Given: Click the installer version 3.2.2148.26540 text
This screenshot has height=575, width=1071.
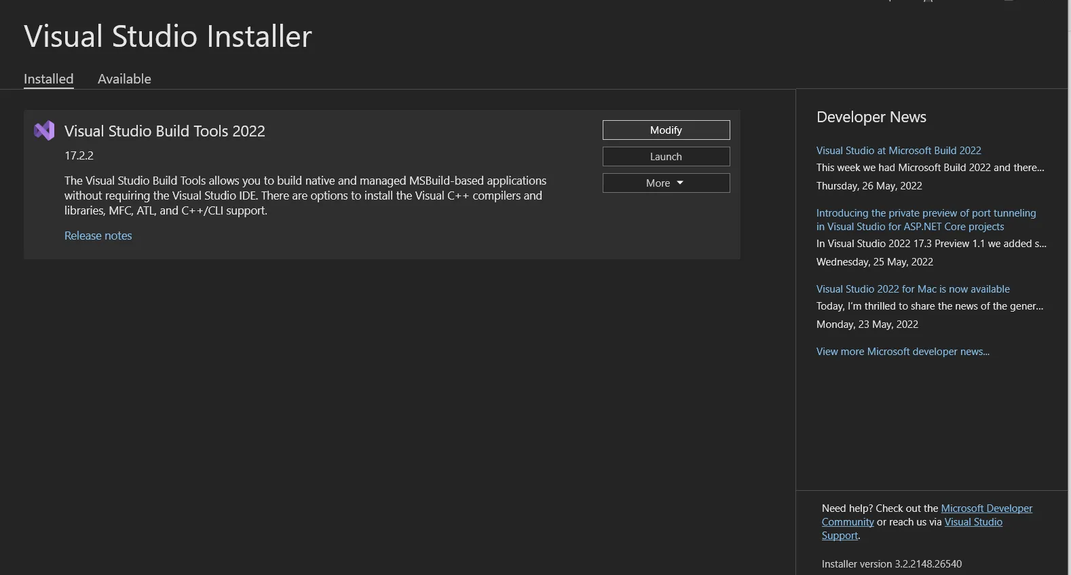Looking at the screenshot, I should 891,564.
